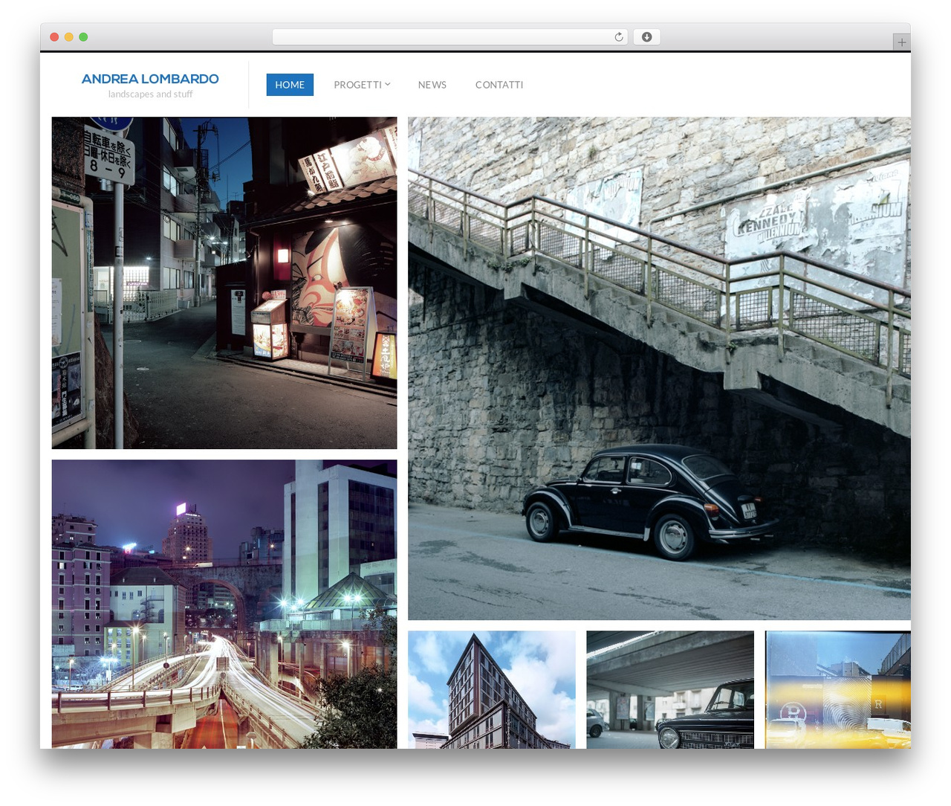The width and height of the screenshot is (951, 806).
Task: Minimize the window using yellow button
Action: (x=69, y=37)
